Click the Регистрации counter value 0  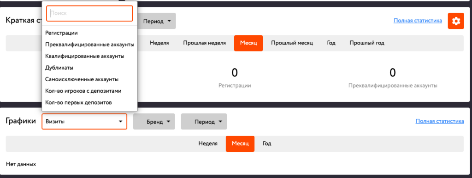coord(235,72)
